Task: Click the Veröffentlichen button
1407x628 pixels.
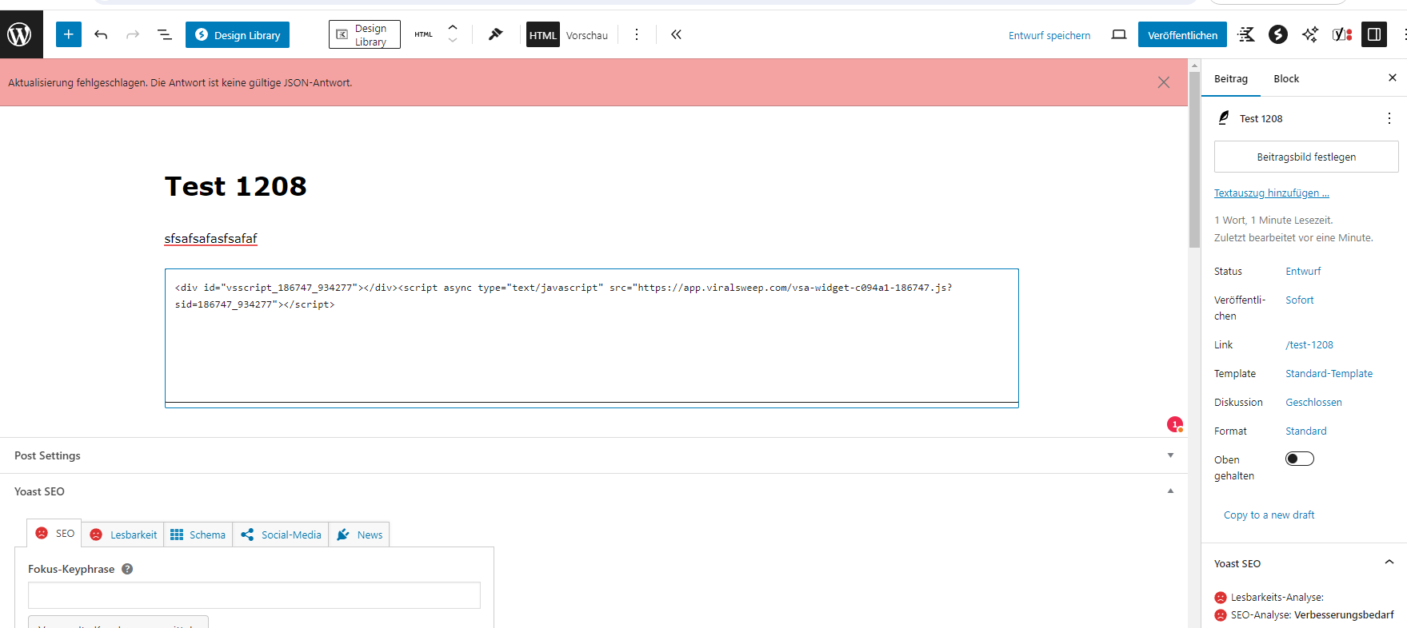Action: (x=1182, y=35)
